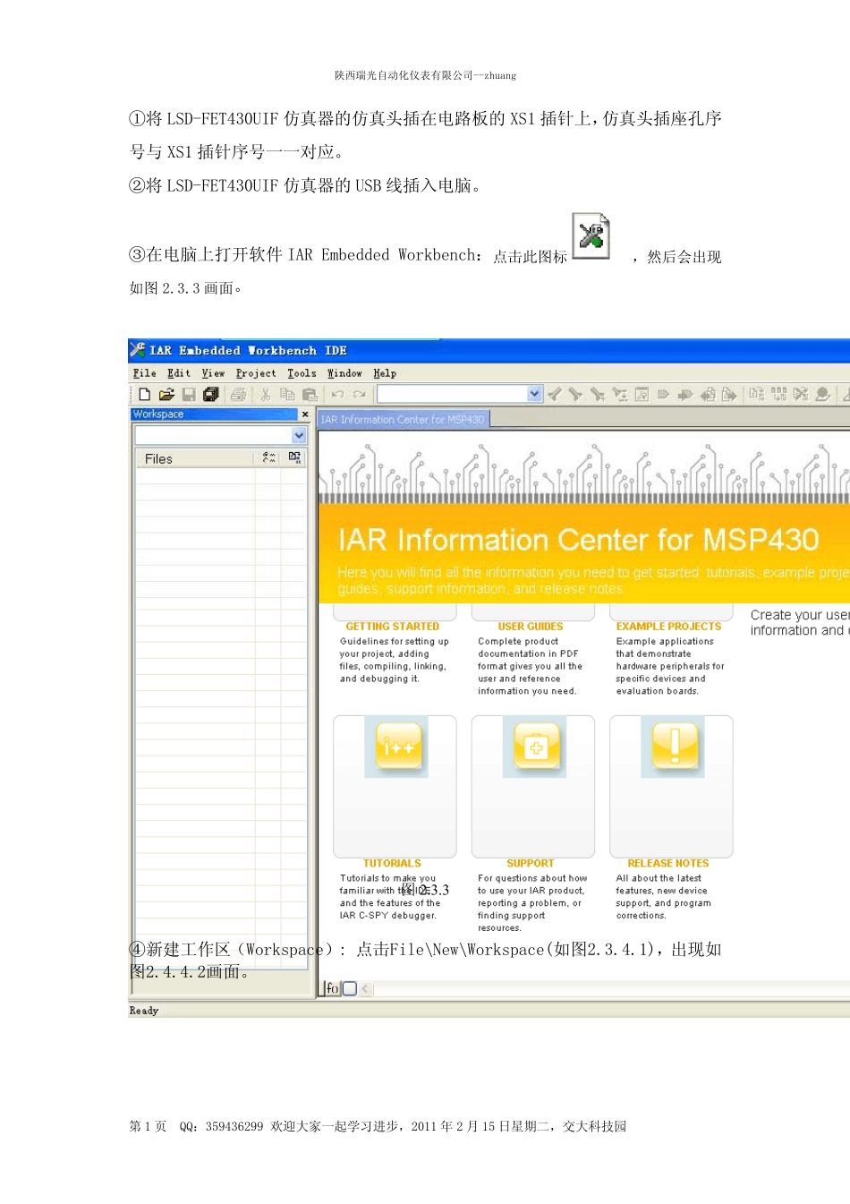Viewport: 850px width, 1204px height.
Task: Open the File menu
Action: click(144, 373)
